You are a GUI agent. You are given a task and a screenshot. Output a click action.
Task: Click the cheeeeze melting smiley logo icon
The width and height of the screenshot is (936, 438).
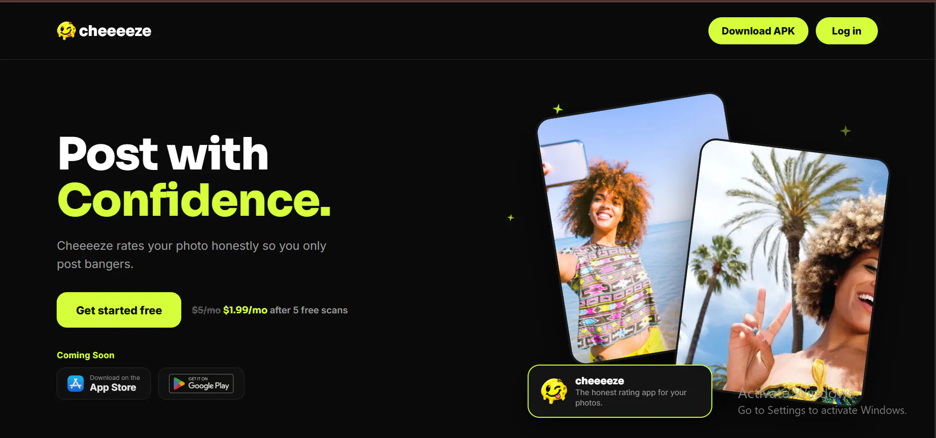(66, 31)
